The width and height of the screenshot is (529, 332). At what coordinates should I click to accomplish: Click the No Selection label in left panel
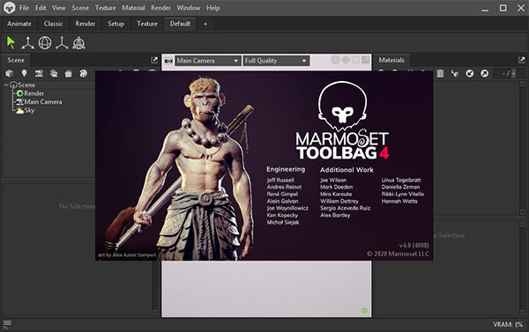point(77,206)
